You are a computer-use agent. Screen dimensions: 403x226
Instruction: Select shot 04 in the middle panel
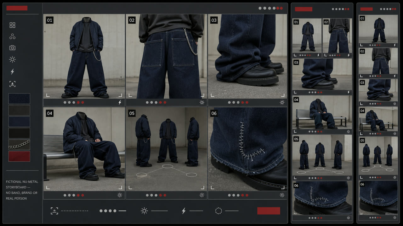(322, 112)
